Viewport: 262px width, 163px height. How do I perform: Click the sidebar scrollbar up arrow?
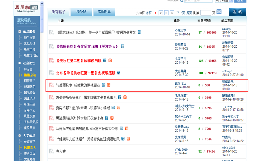pyautogui.click(x=42, y=3)
